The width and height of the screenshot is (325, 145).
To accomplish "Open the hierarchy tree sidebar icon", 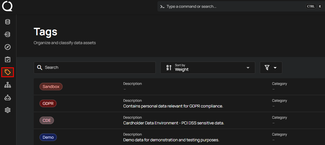I will [x=8, y=85].
